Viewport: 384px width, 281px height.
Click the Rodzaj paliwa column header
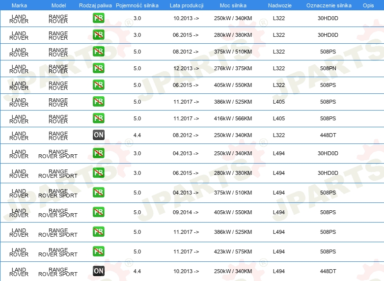pyautogui.click(x=95, y=5)
